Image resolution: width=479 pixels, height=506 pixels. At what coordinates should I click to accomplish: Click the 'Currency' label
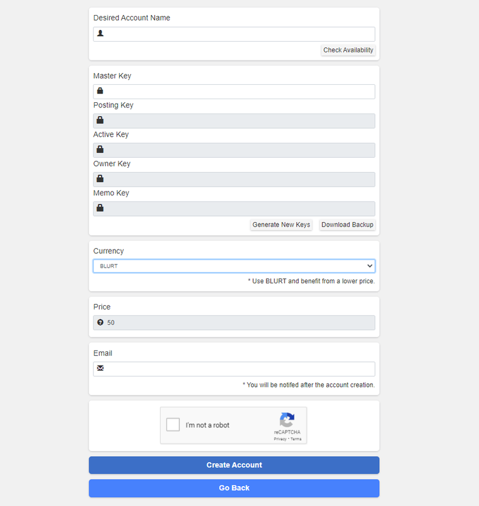pyautogui.click(x=109, y=251)
